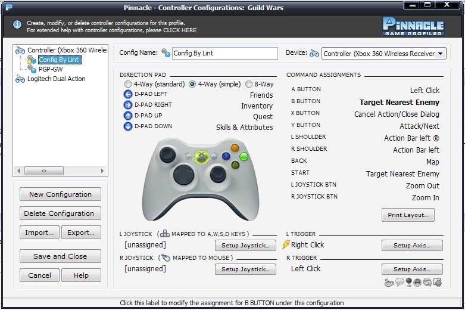
Task: Select PGP-GW configuration in the tree
Action: click(x=51, y=70)
